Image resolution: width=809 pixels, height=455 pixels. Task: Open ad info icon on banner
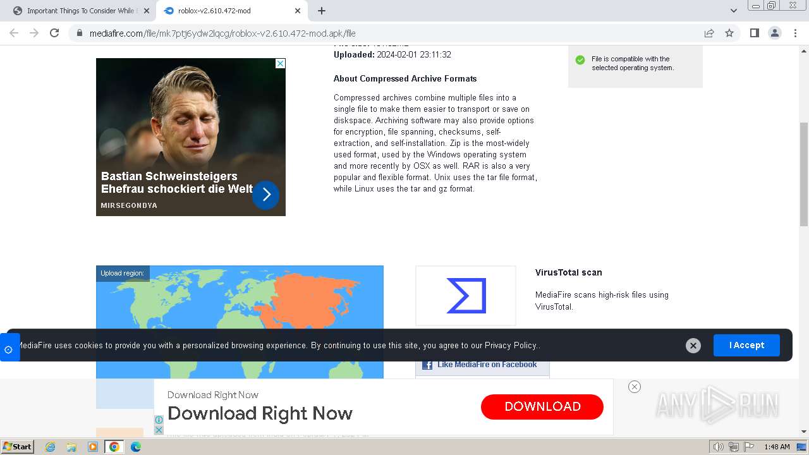pos(159,420)
